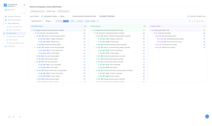Expand the Config WBI menu chevron
The width and height of the screenshot is (212, 126).
point(24,46)
